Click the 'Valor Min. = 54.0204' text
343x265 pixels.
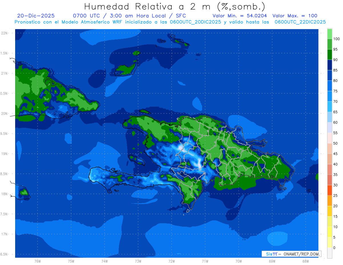point(240,16)
